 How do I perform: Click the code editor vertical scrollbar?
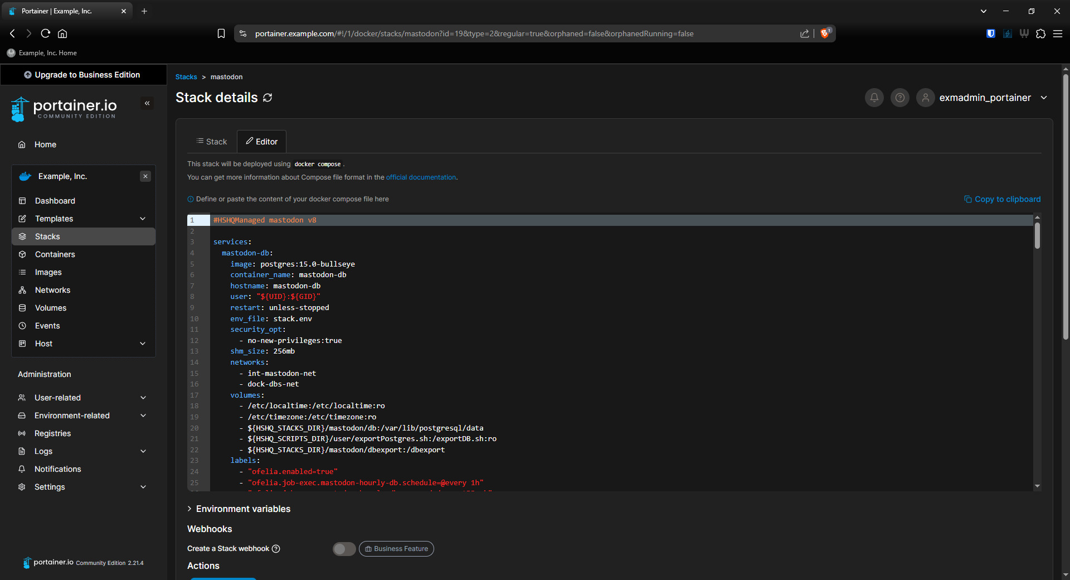[x=1037, y=235]
